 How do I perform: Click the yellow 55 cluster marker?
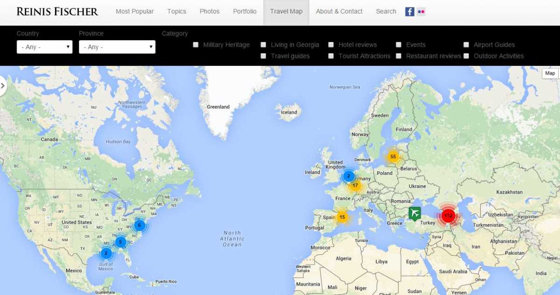(x=393, y=157)
